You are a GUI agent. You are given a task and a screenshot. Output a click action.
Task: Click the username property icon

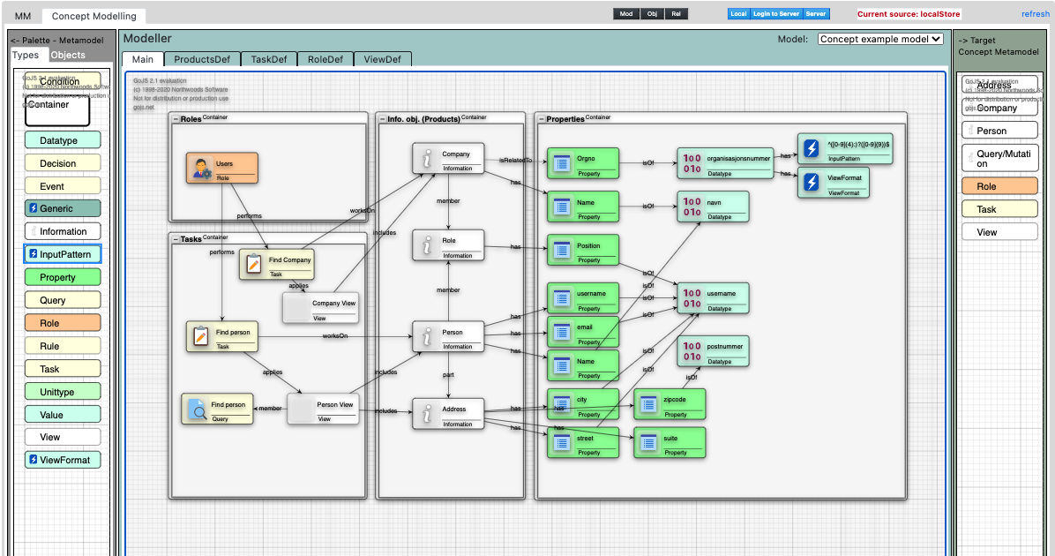coord(561,297)
